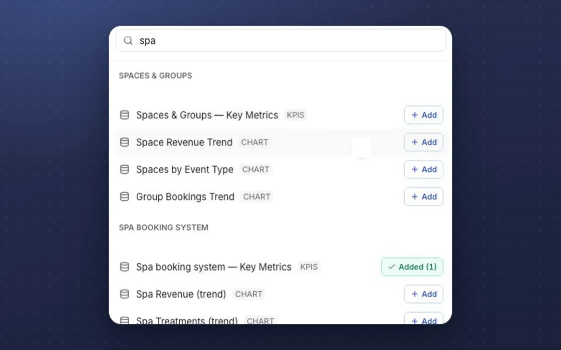Click Added (1) button for Spa Key Metrics
The image size is (561, 350).
412,267
